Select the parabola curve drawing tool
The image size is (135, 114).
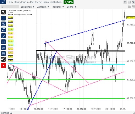click(x=3, y=42)
